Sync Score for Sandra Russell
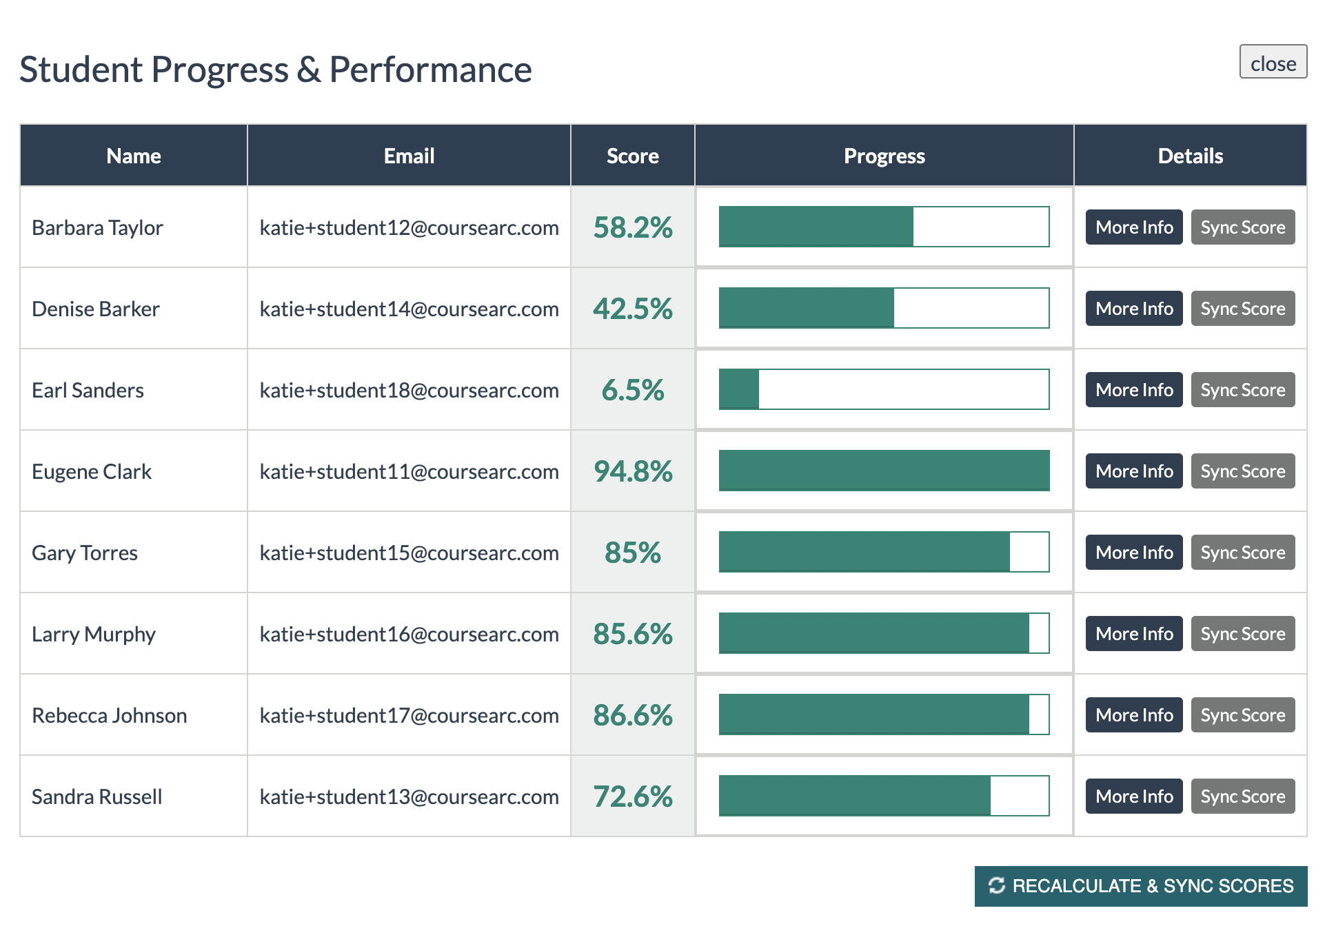1325x926 pixels. [x=1242, y=796]
